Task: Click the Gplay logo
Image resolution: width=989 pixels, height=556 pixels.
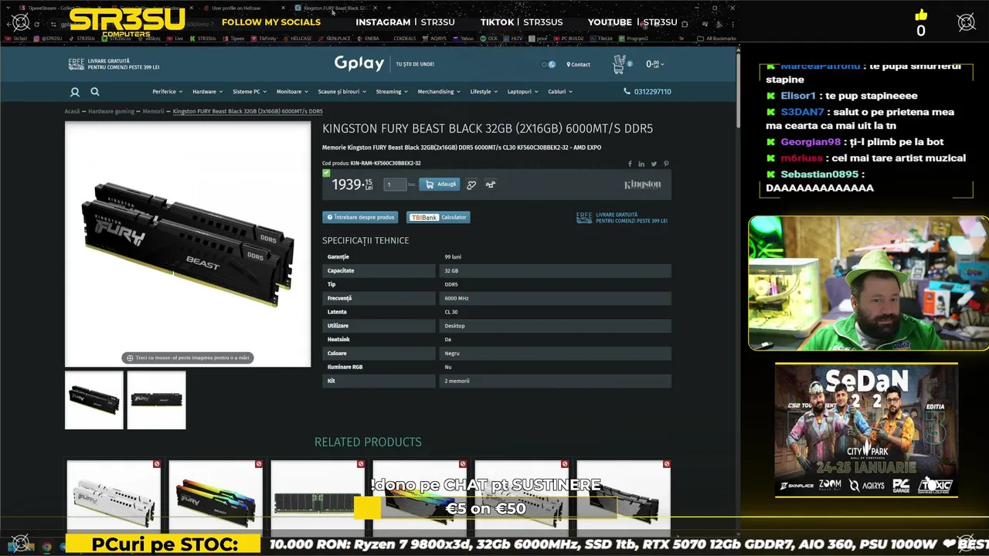Action: (x=359, y=64)
